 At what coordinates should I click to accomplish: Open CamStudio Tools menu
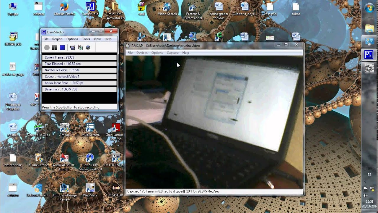(86, 39)
